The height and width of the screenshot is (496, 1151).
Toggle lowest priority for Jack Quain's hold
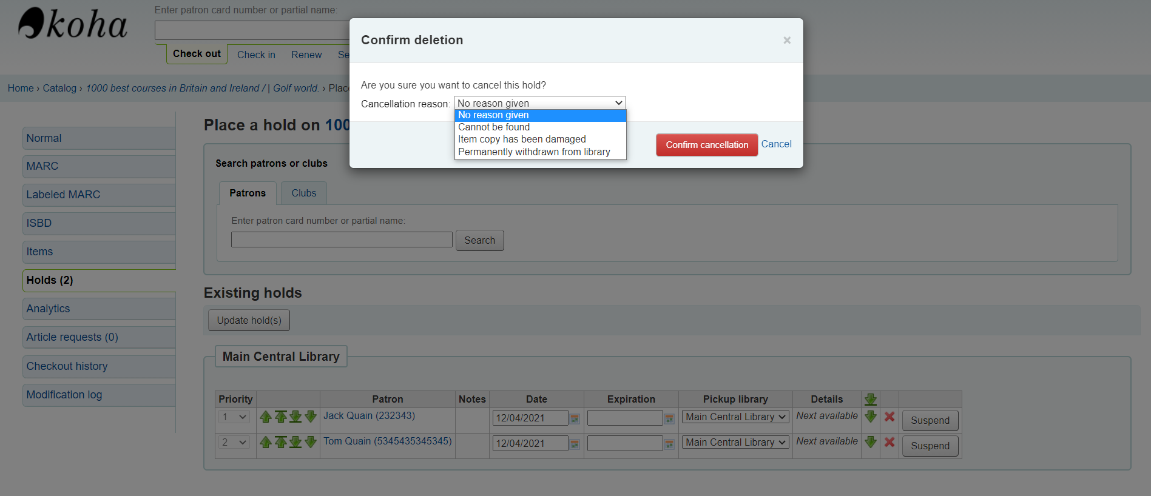[x=871, y=417]
